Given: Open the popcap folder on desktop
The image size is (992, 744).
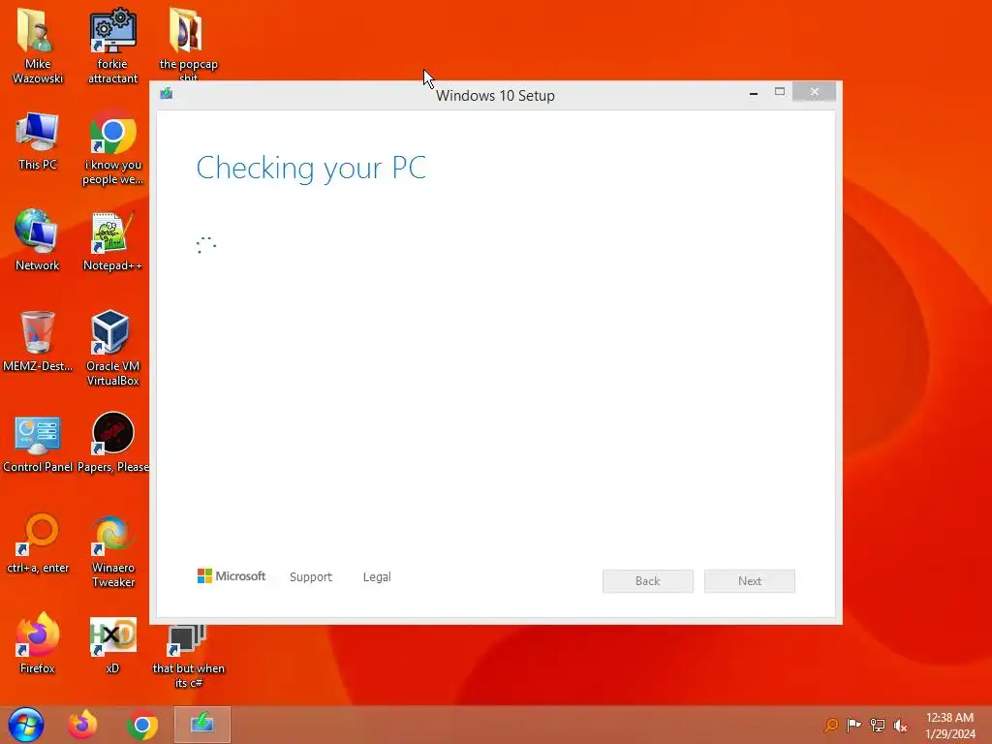Looking at the screenshot, I should pos(188,43).
